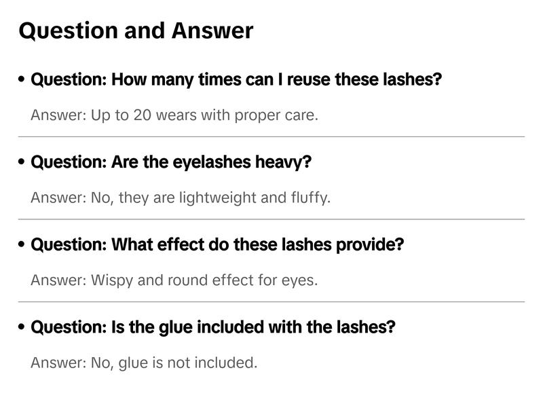Screen dimensions: 543x406
Task: Select the "Wispy and round effect" answer text
Action: click(174, 280)
